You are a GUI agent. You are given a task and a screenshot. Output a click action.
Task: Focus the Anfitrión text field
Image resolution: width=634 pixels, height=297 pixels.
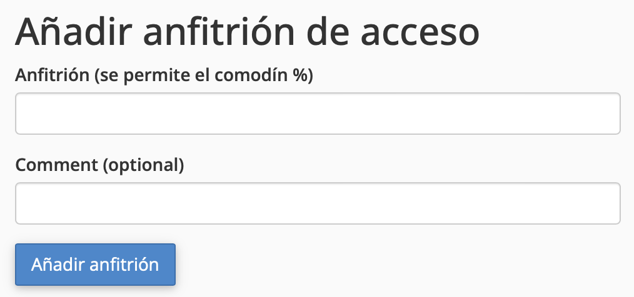point(318,114)
